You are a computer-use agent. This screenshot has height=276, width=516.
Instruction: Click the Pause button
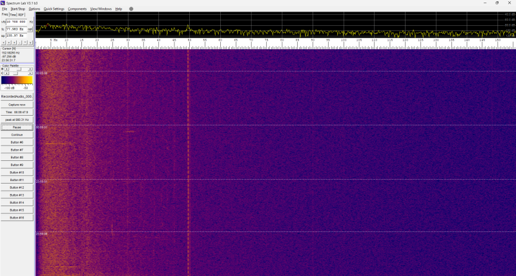tap(17, 127)
